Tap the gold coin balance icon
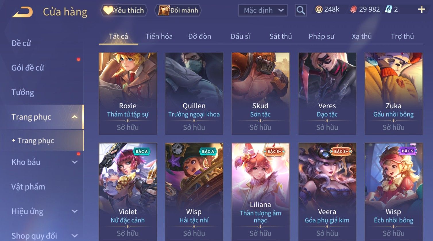Viewport: 433px width, 241px height. point(319,9)
